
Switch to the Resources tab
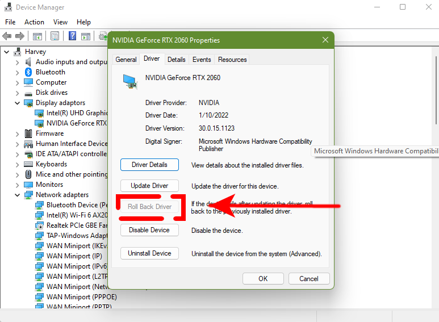(x=232, y=60)
